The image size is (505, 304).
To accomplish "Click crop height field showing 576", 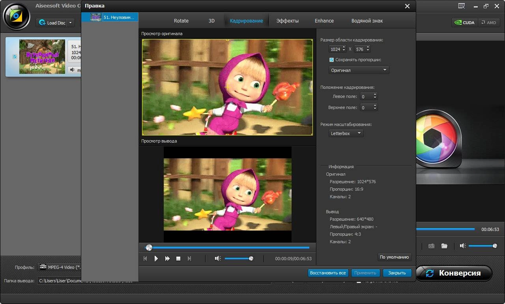I will click(359, 49).
